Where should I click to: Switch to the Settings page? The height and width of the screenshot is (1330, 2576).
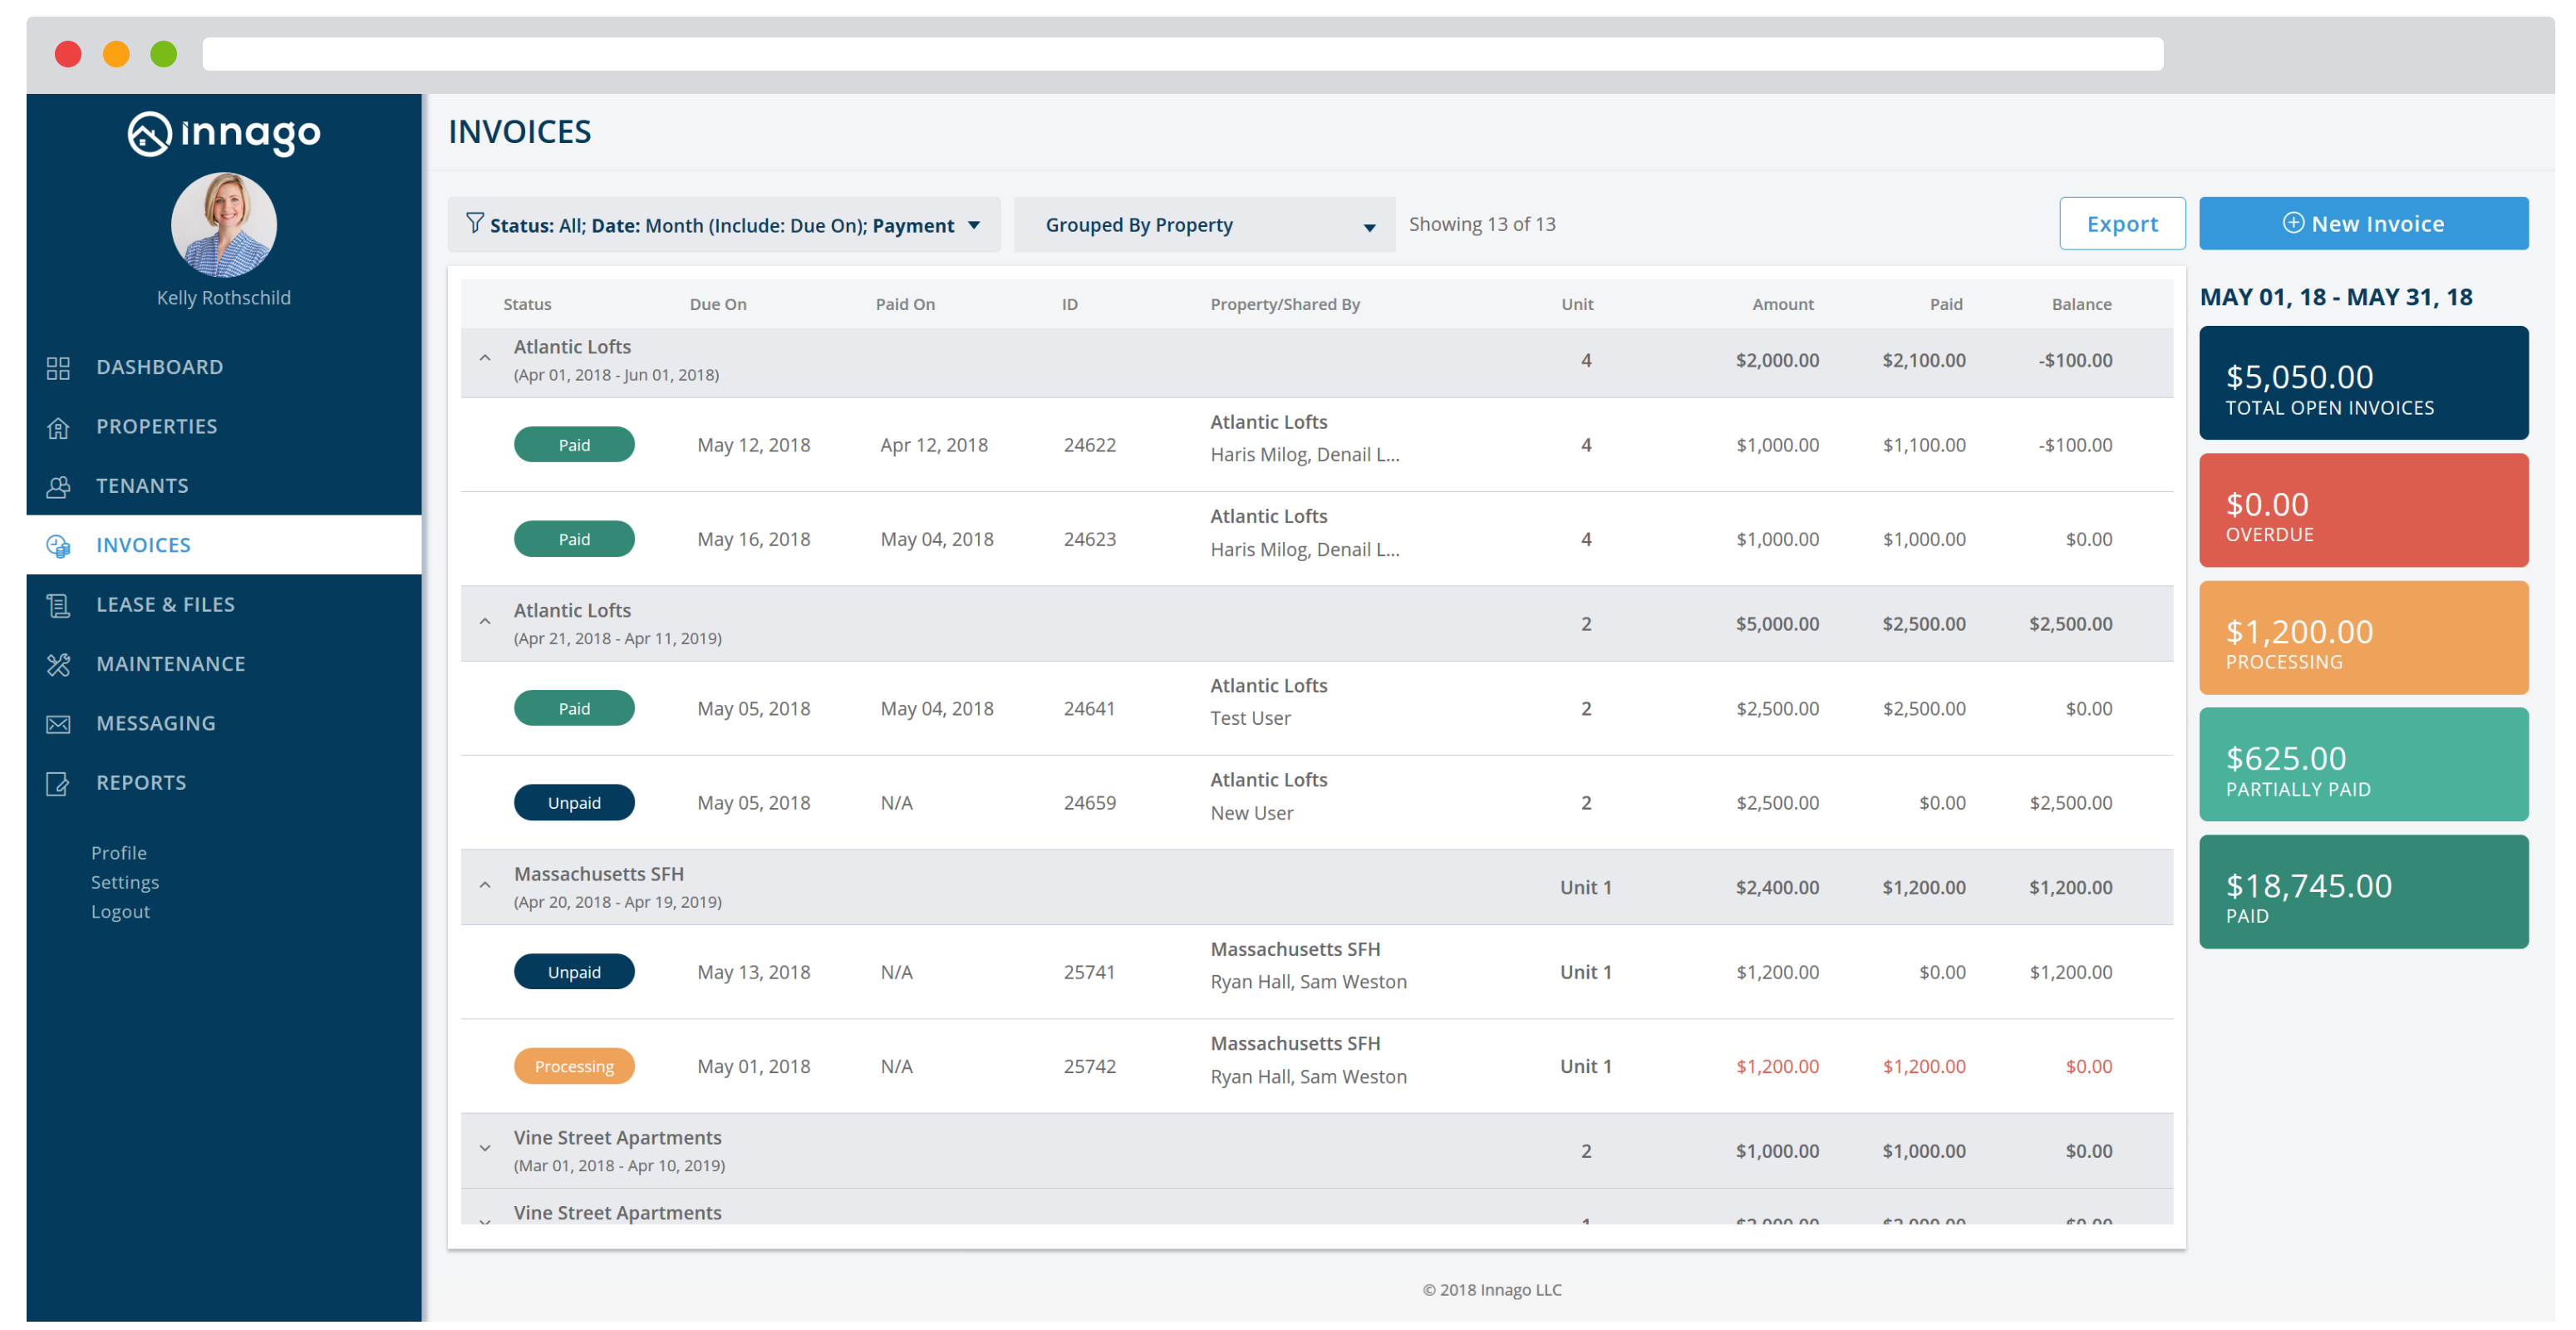(124, 882)
